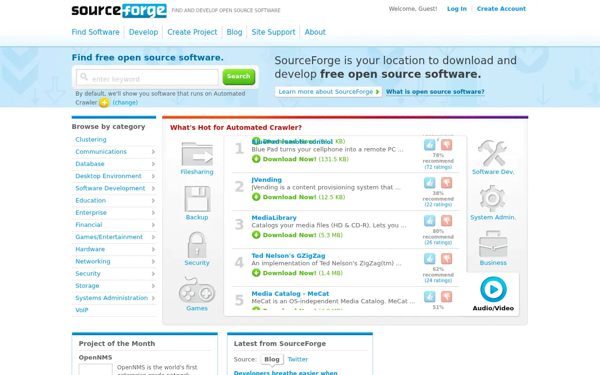
Task: Expand the Communications category arrow
Action: 153,152
